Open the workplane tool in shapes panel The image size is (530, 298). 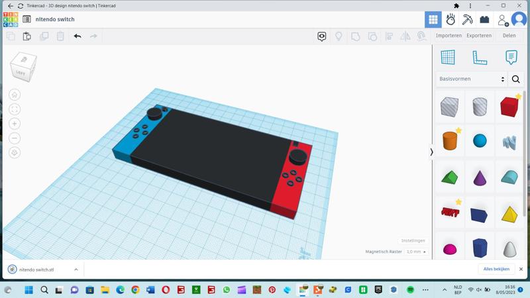(x=448, y=58)
